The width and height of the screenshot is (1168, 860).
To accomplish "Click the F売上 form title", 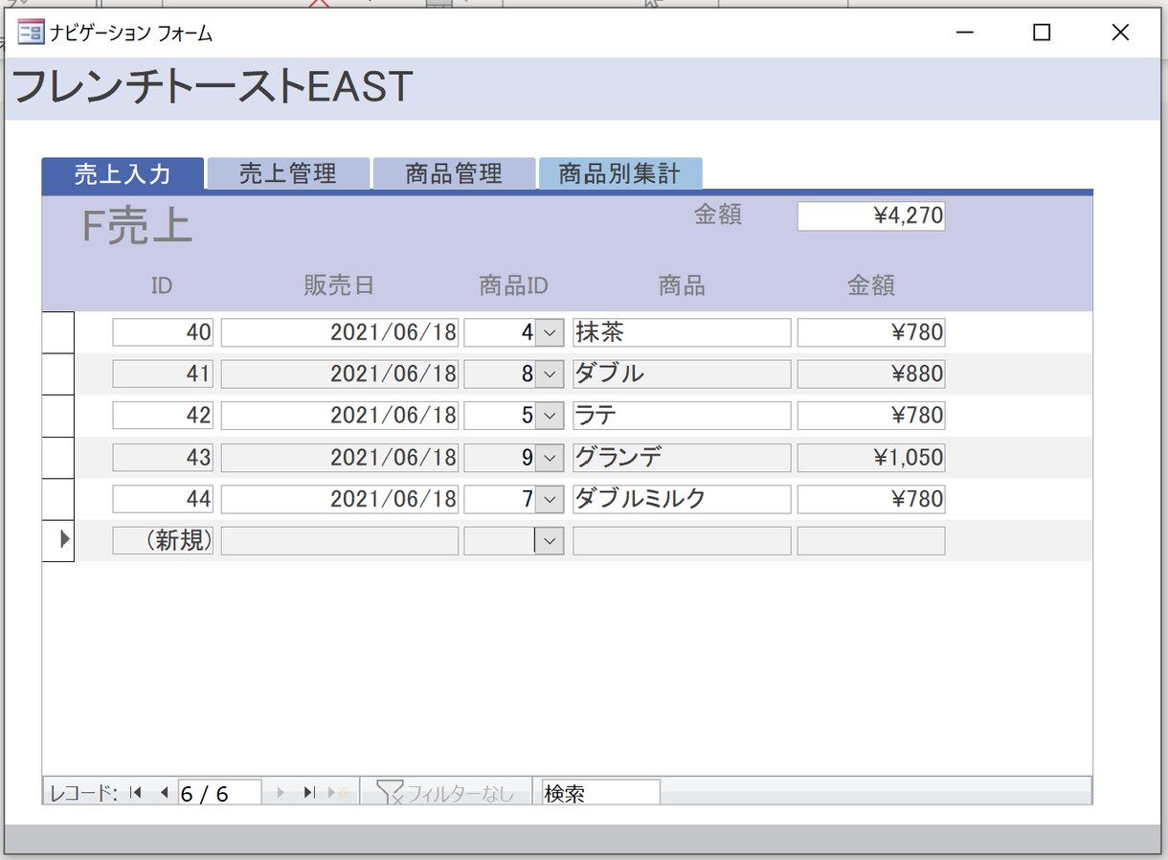I will pyautogui.click(x=137, y=227).
